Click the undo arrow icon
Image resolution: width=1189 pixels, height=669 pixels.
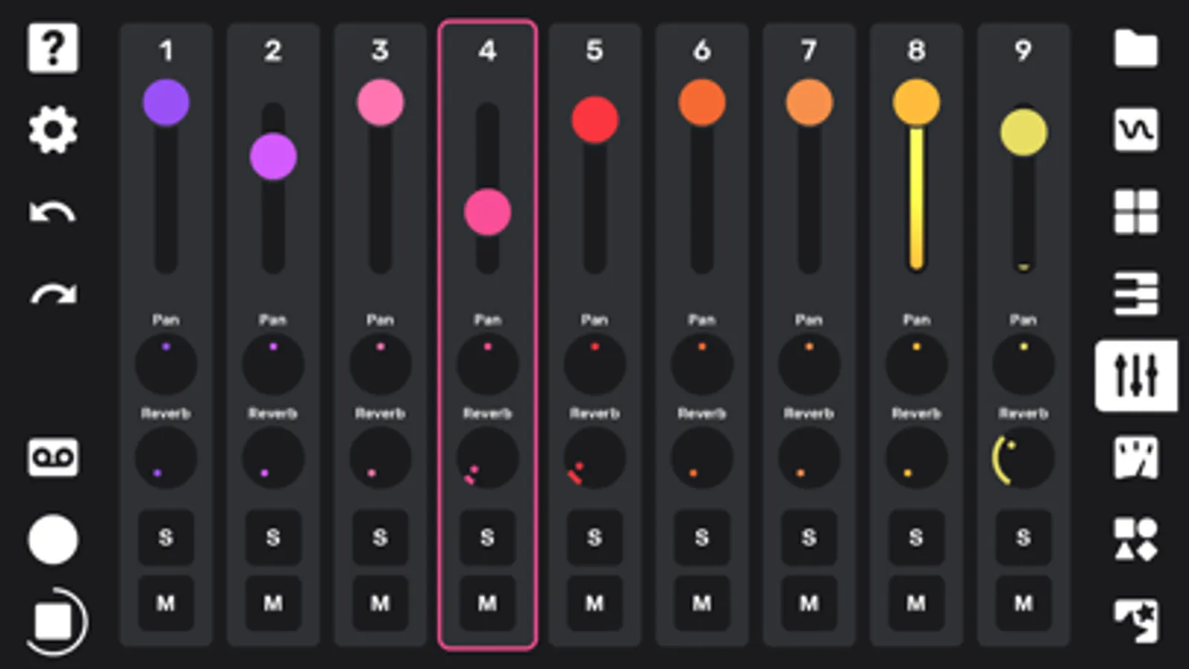point(53,213)
